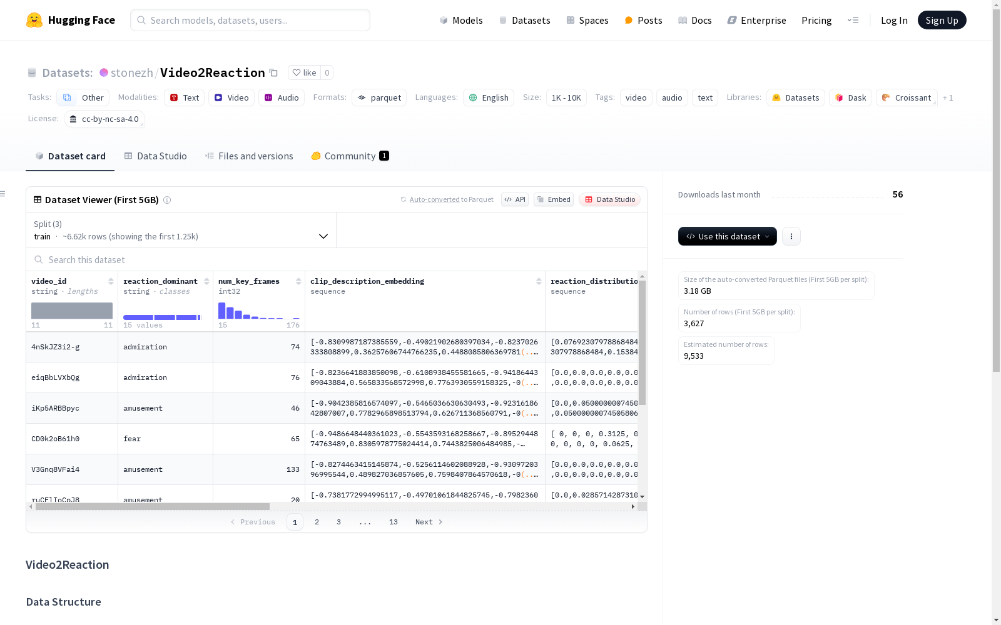Click the Dataset Viewer info icon

167,200
